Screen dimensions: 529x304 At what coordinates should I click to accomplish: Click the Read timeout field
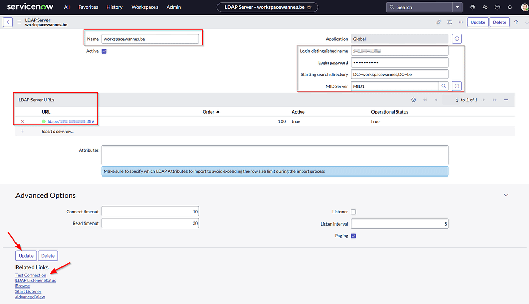pos(150,223)
